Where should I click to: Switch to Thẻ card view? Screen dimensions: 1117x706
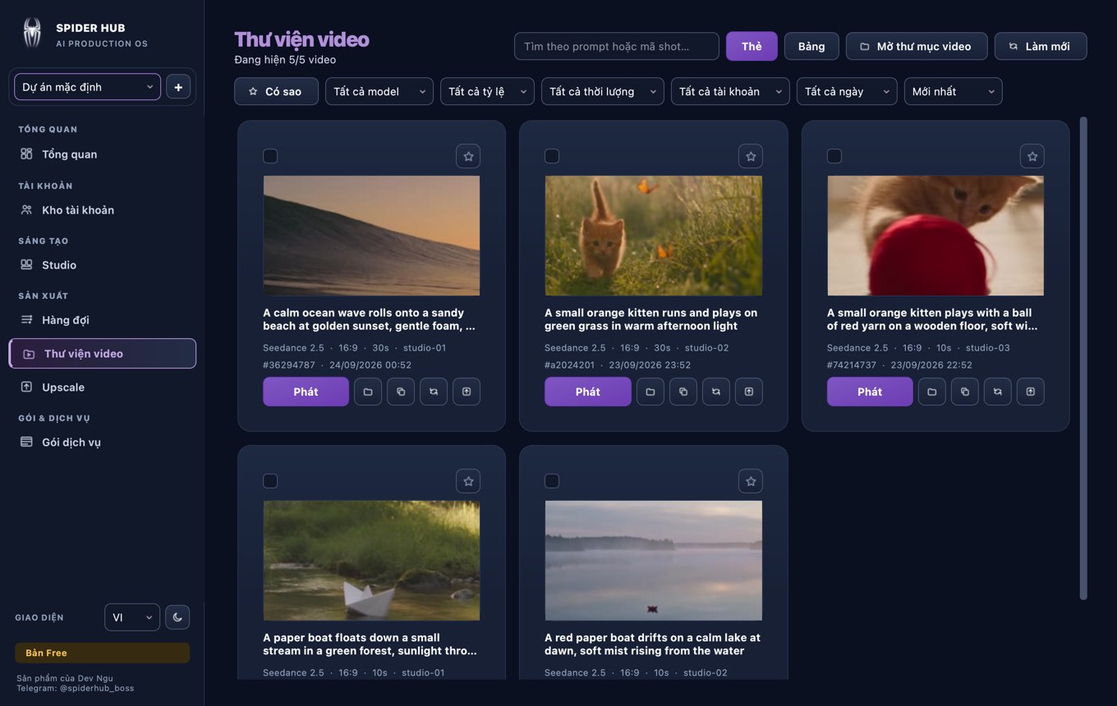(752, 47)
